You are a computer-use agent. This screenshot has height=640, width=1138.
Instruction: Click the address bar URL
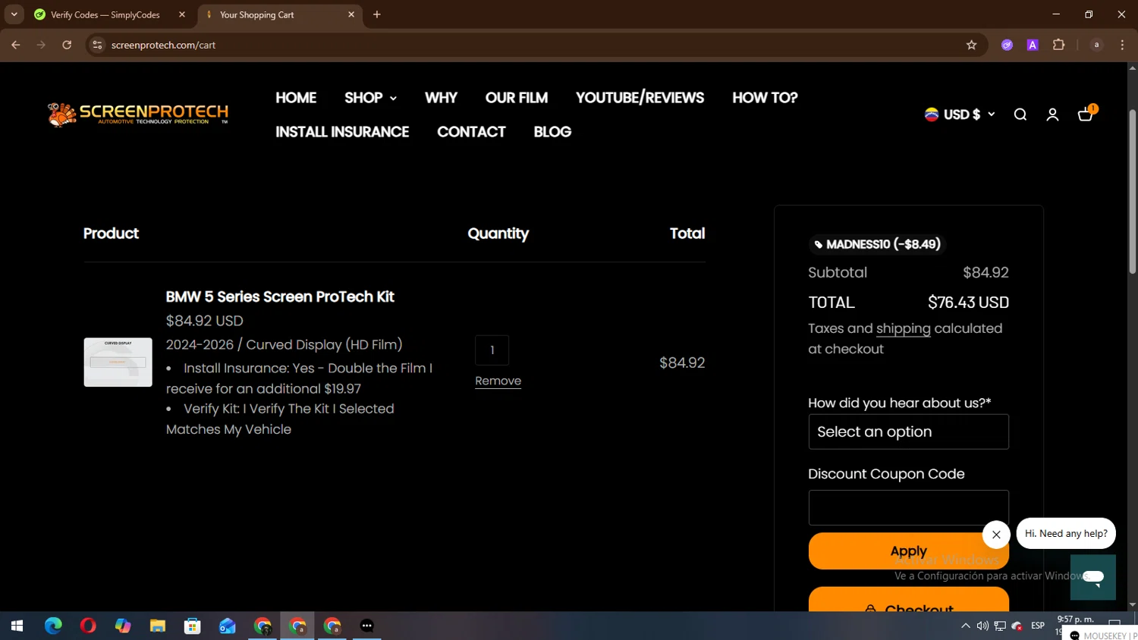tap(163, 45)
